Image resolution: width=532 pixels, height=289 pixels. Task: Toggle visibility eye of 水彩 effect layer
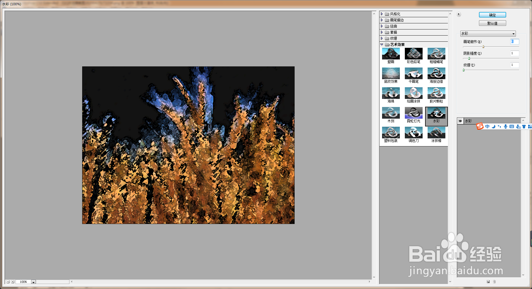pyautogui.click(x=460, y=121)
